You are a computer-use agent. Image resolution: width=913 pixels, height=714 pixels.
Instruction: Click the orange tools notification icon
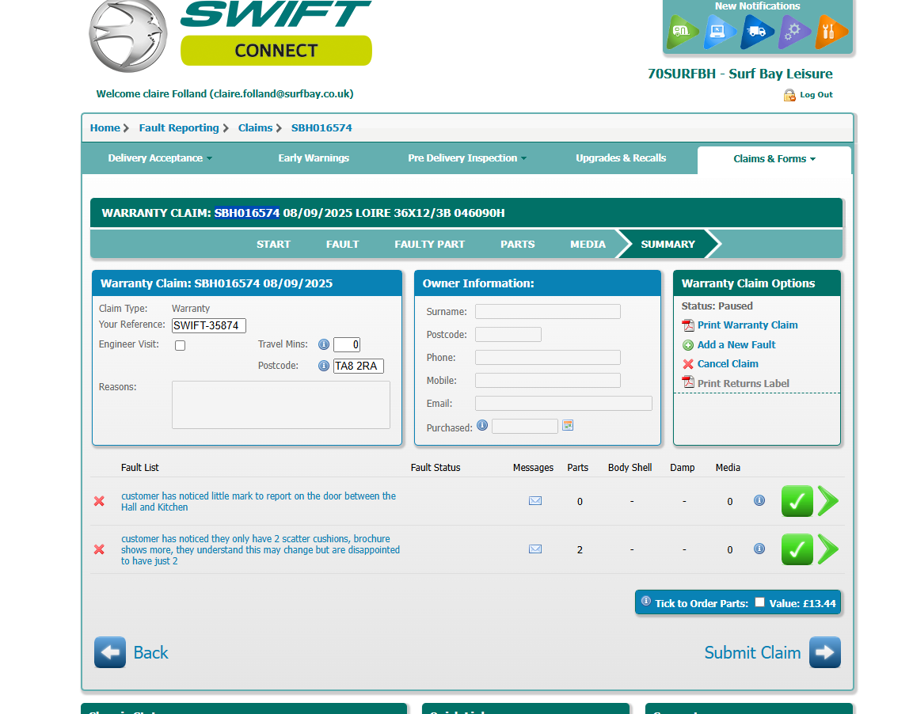click(830, 31)
